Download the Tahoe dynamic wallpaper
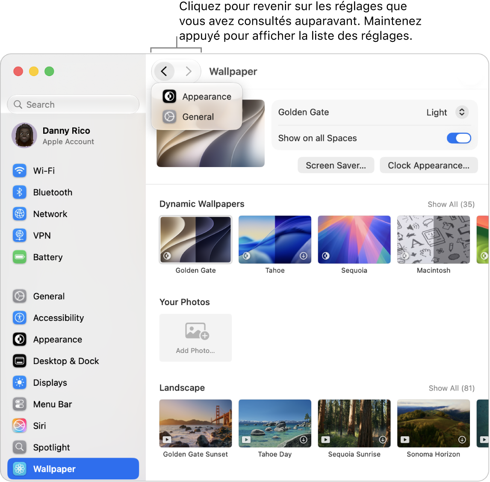Viewport: 490px width, 482px height. [x=303, y=256]
